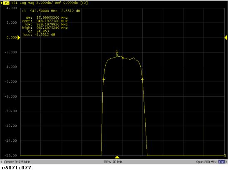Click the left reference level triangle marker
This screenshot has width=228, height=171.
(x=19, y=38)
